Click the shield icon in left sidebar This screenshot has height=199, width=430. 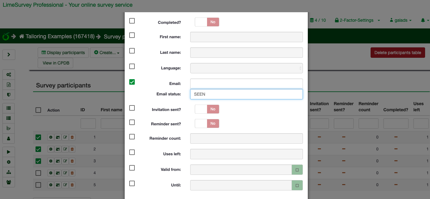click(x=9, y=95)
